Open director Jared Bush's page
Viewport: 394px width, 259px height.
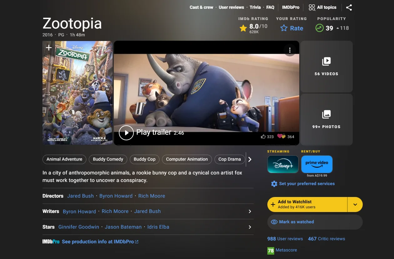click(x=80, y=196)
